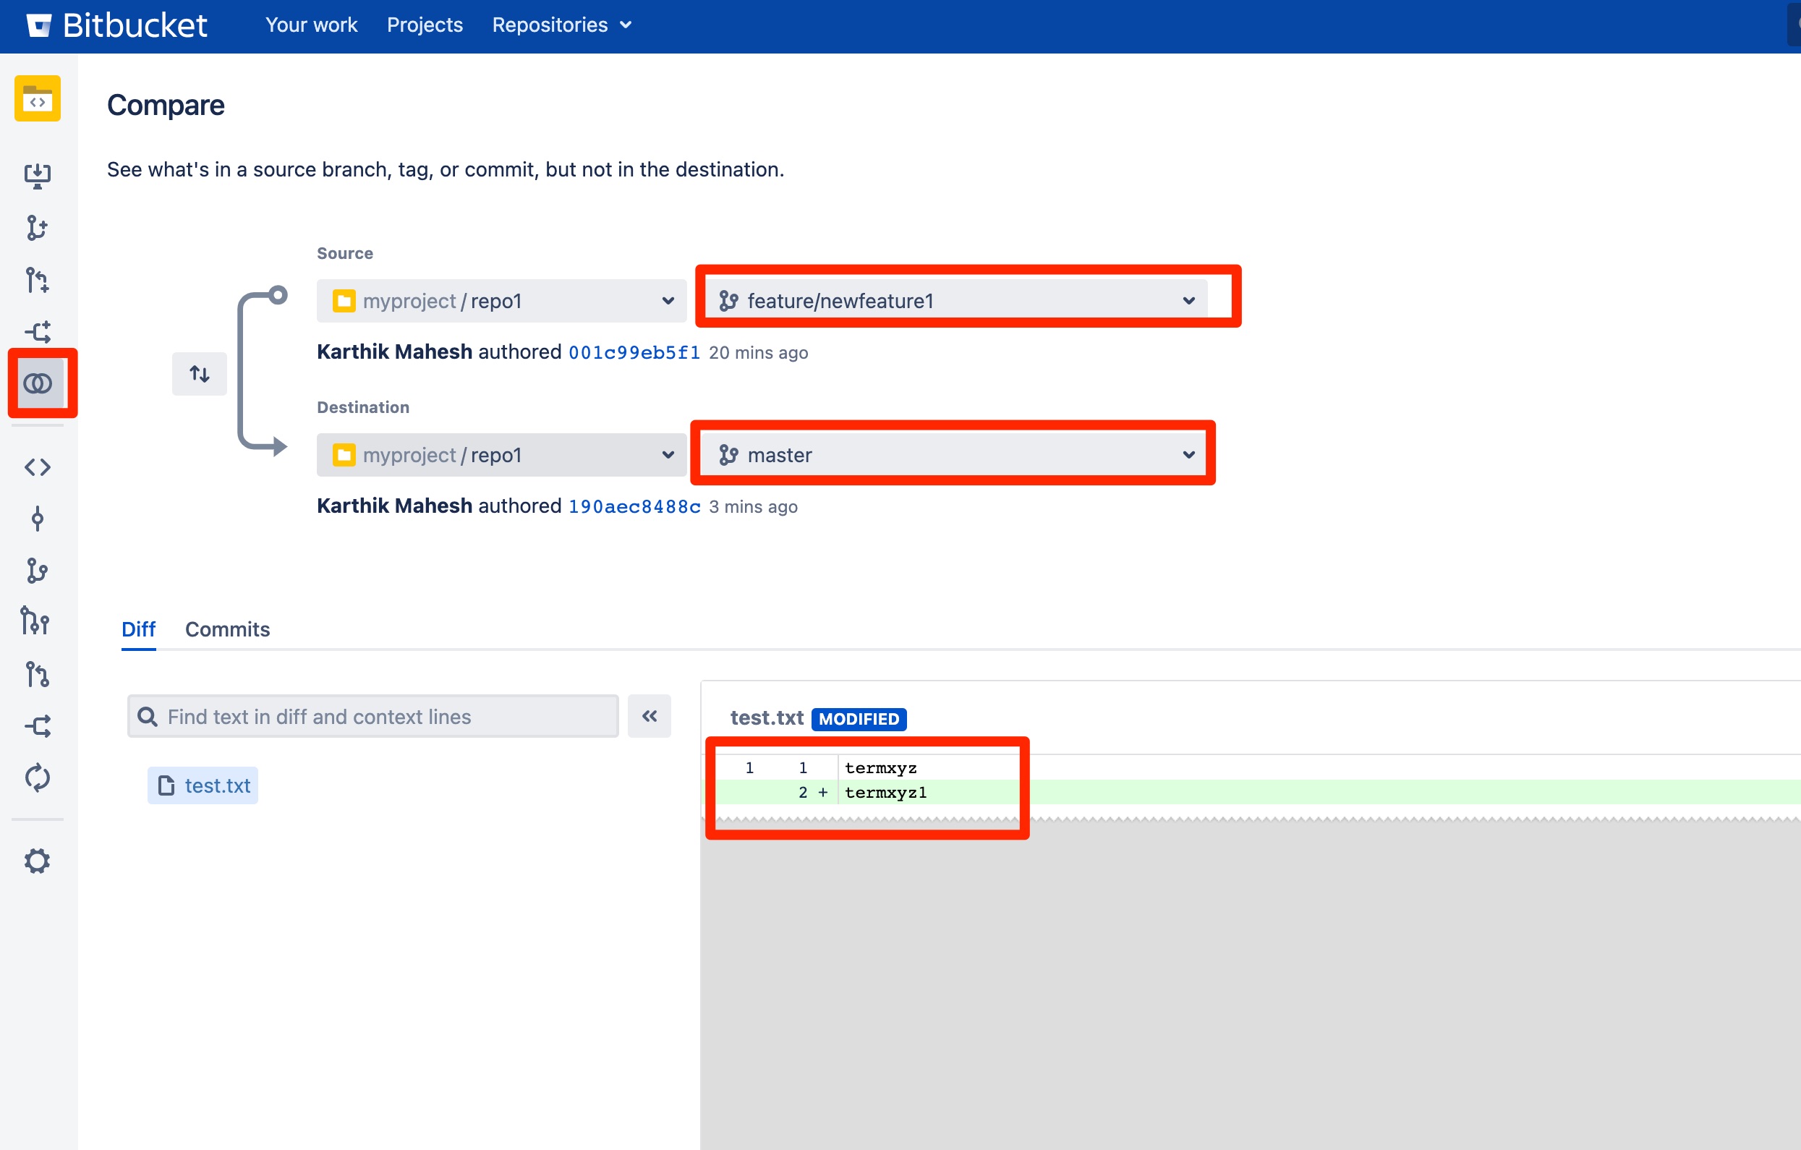Screen dimensions: 1801x1150
Task: Open the master destination branch dropdown
Action: [951, 454]
